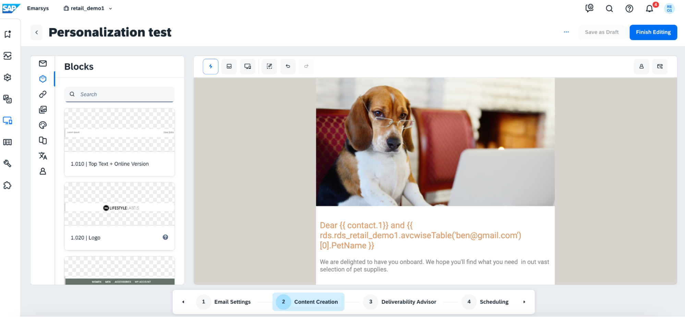
Task: Click the Finish Editing button
Action: (x=653, y=32)
